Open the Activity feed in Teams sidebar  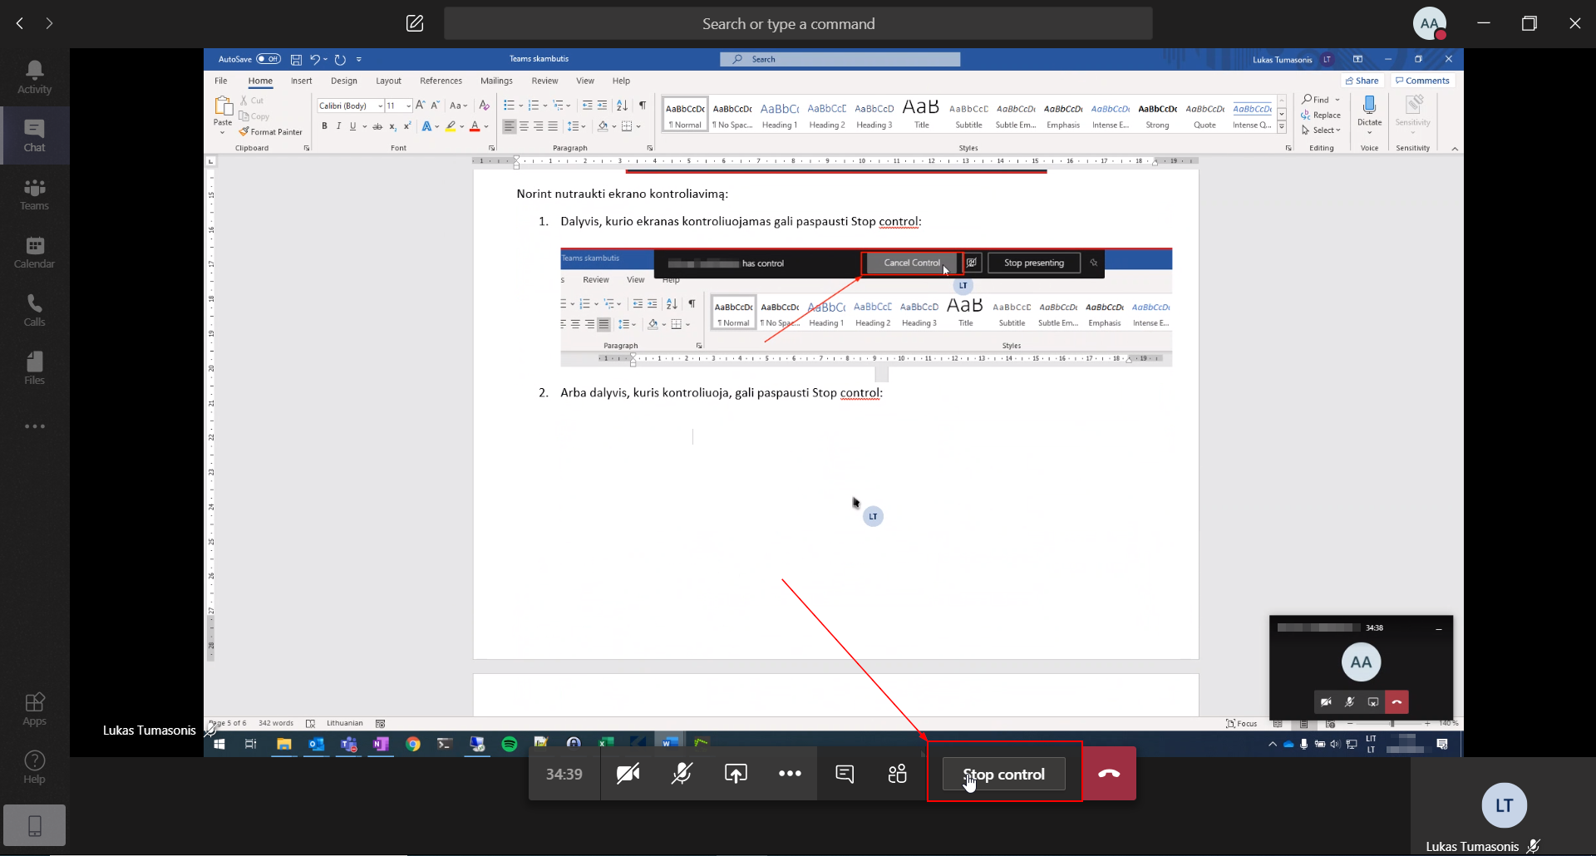34,77
